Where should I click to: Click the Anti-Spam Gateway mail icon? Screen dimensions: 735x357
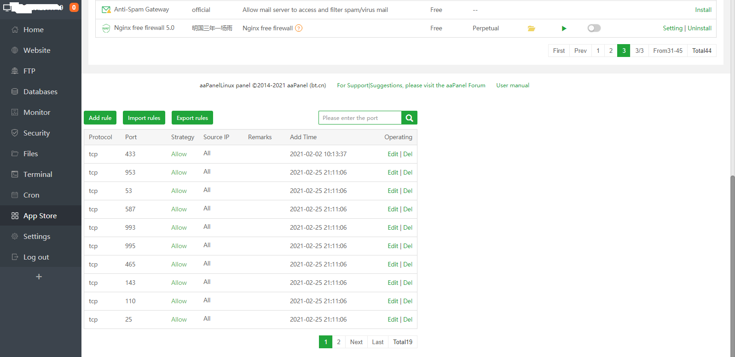[106, 10]
